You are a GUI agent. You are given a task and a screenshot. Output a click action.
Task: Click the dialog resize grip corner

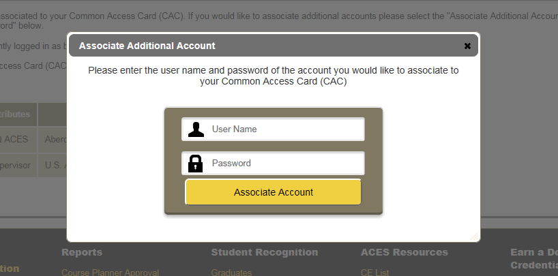pos(475,236)
